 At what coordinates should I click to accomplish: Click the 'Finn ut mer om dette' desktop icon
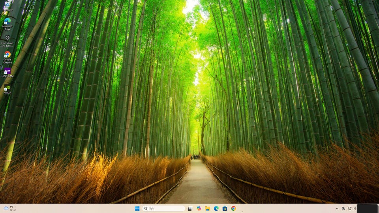(x=7, y=41)
